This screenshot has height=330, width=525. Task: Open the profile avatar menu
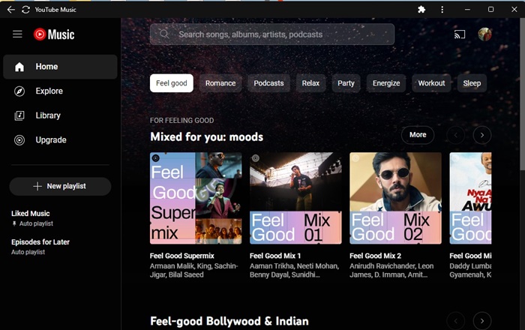click(484, 34)
